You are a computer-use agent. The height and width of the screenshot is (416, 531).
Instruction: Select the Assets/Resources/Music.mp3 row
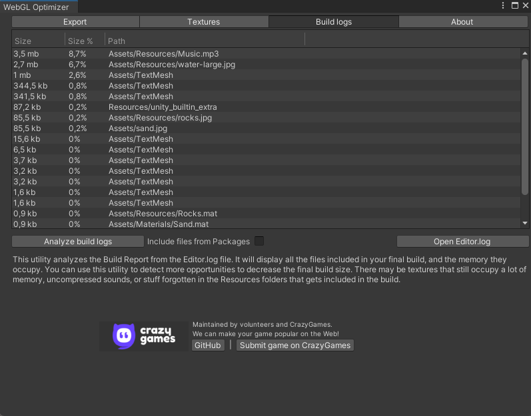tap(266, 54)
